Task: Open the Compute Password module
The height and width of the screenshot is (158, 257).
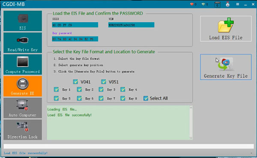Action: click(x=23, y=64)
